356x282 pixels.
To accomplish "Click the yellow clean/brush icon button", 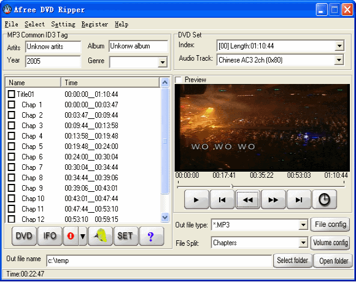I will pyautogui.click(x=100, y=236).
